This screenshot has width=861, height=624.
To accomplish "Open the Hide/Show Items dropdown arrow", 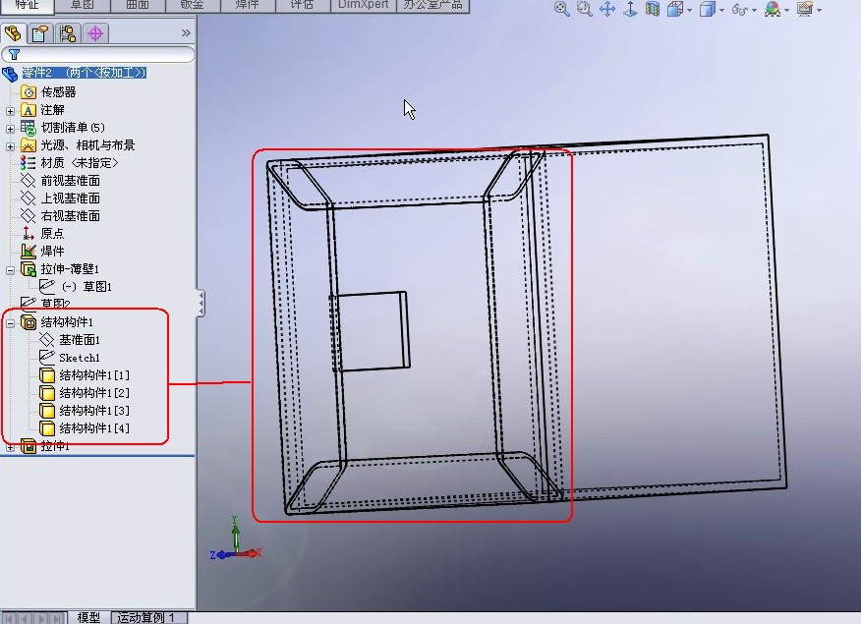I will point(754,11).
